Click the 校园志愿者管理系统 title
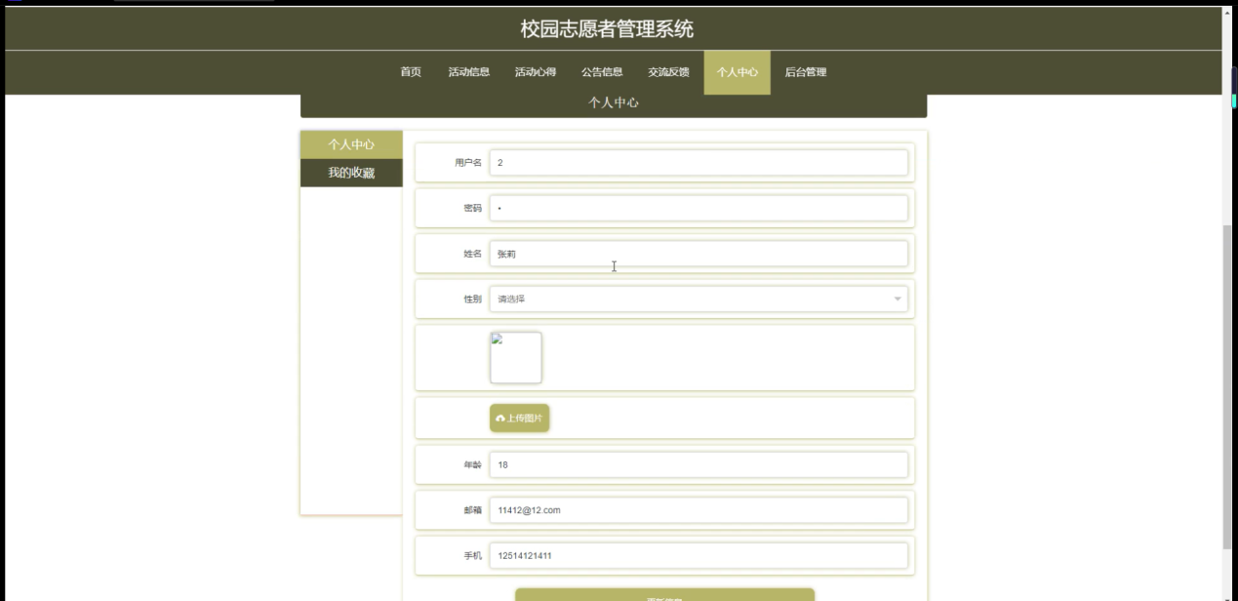Viewport: 1238px width, 601px height. 607,29
